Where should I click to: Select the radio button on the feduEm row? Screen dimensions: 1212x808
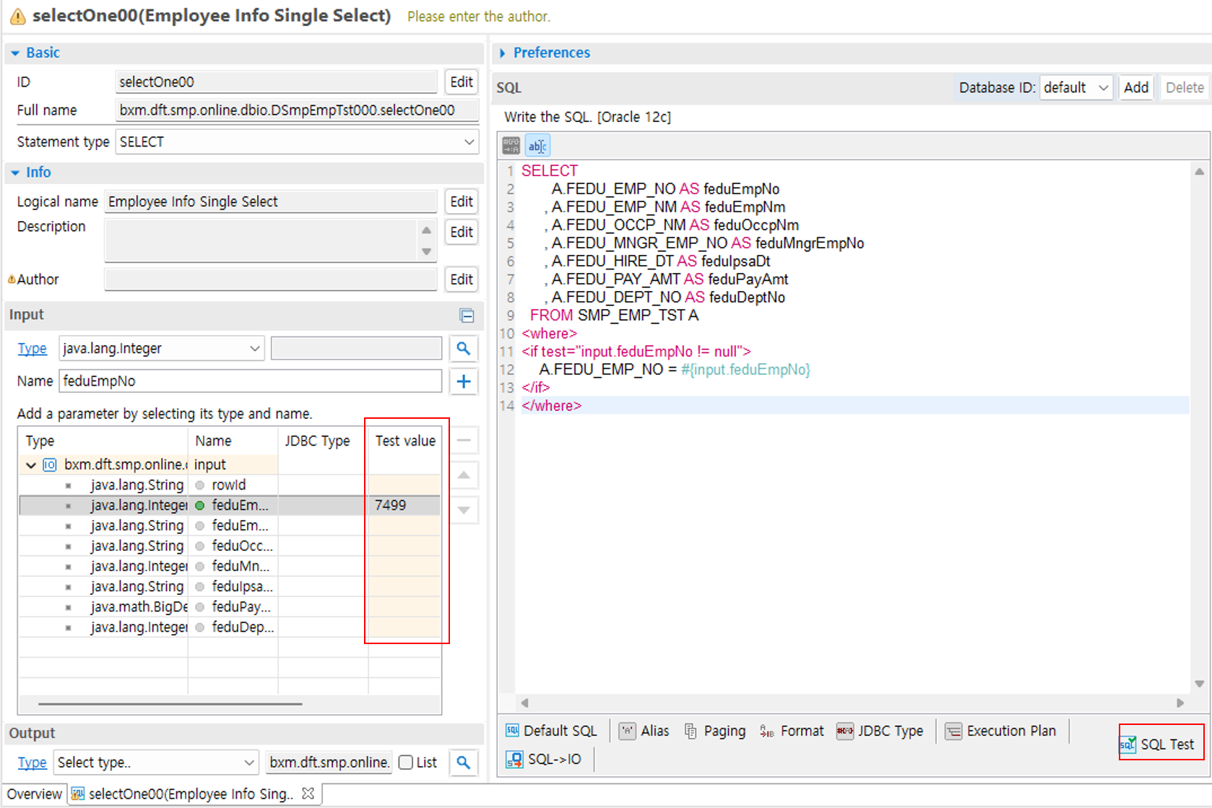(199, 505)
